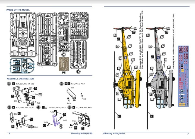Click assembly step 1 number circle
This screenshot has height=139, width=195.
(9, 84)
